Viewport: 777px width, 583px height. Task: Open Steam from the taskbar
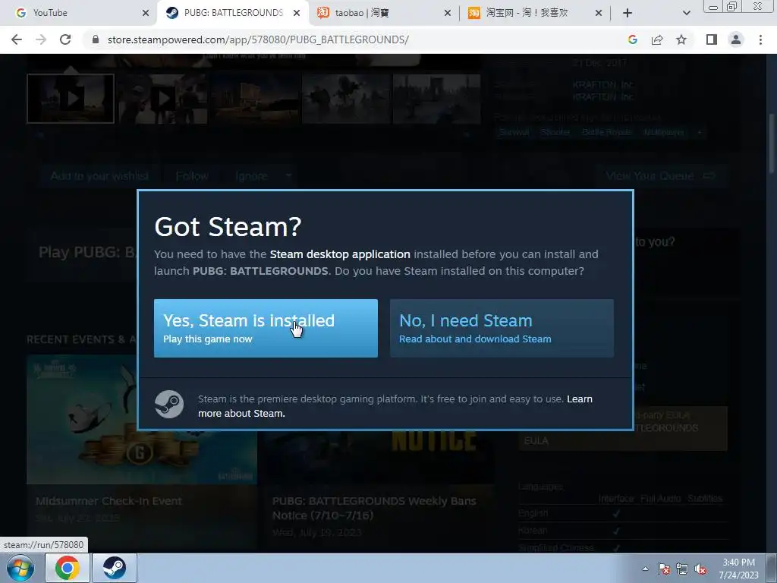(114, 568)
